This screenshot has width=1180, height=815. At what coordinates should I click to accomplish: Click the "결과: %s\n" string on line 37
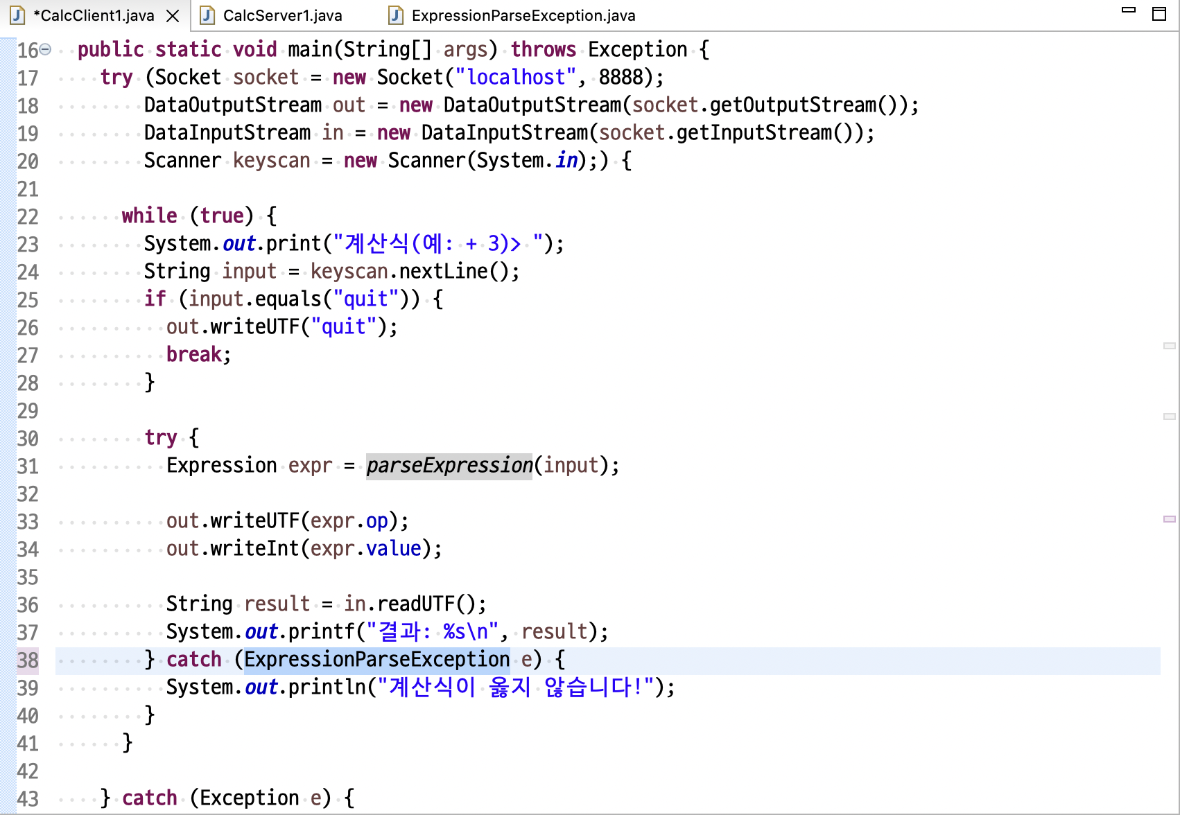433,632
